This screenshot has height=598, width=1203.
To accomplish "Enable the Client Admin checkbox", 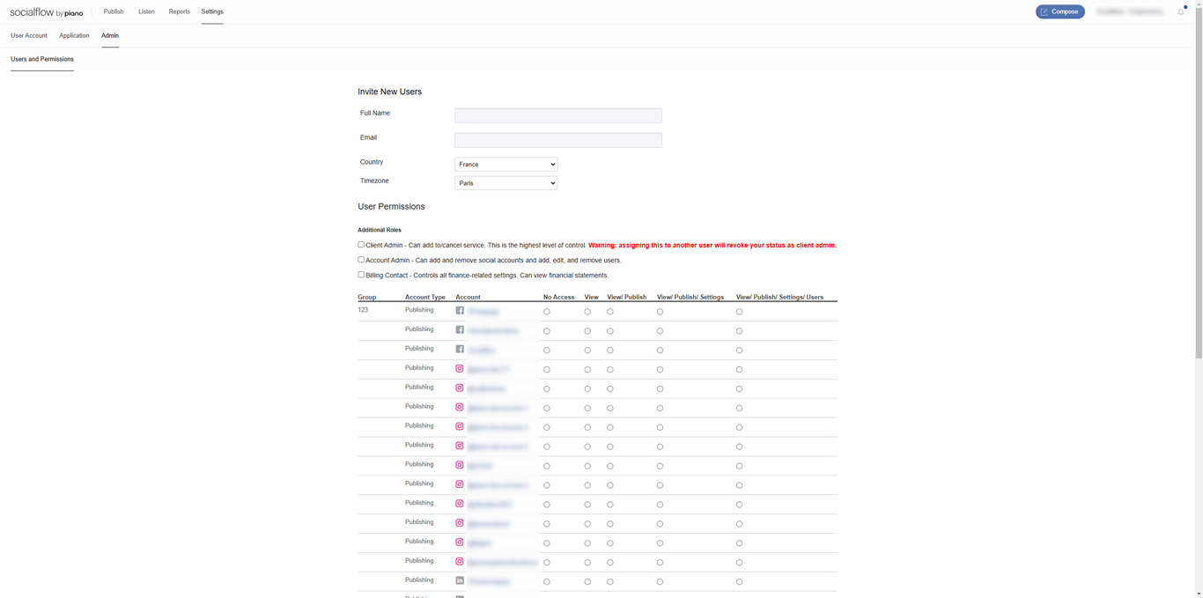I will [x=361, y=245].
